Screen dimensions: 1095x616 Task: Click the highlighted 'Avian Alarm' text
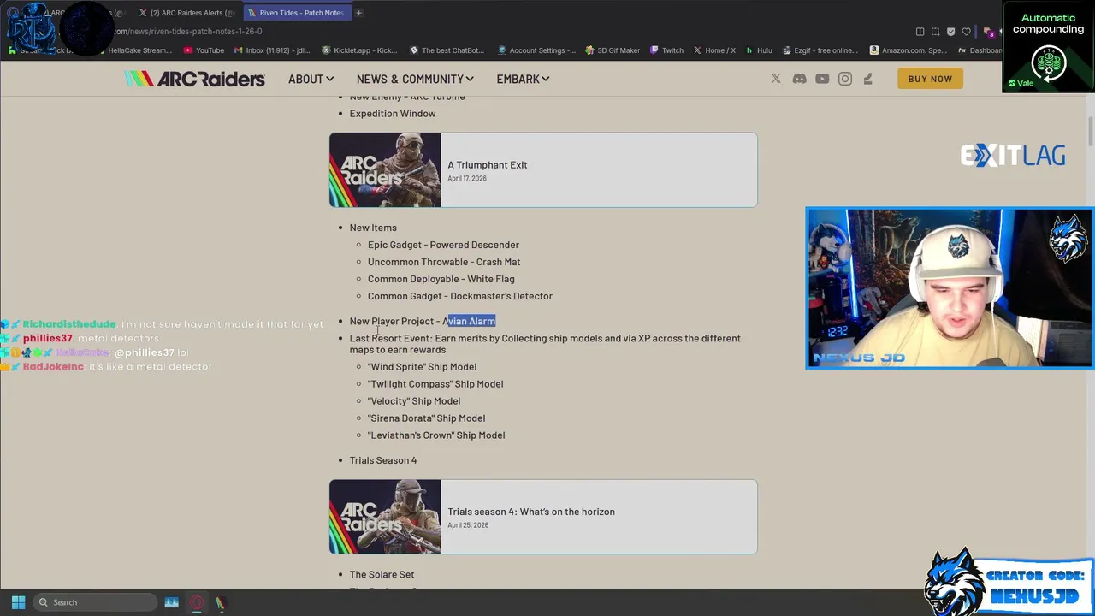pos(469,321)
